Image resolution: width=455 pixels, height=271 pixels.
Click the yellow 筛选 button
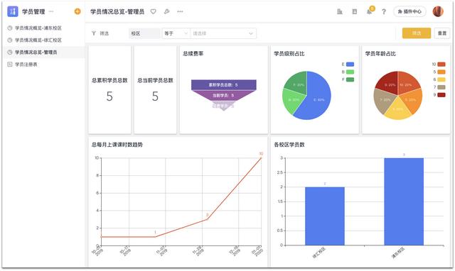click(x=417, y=33)
